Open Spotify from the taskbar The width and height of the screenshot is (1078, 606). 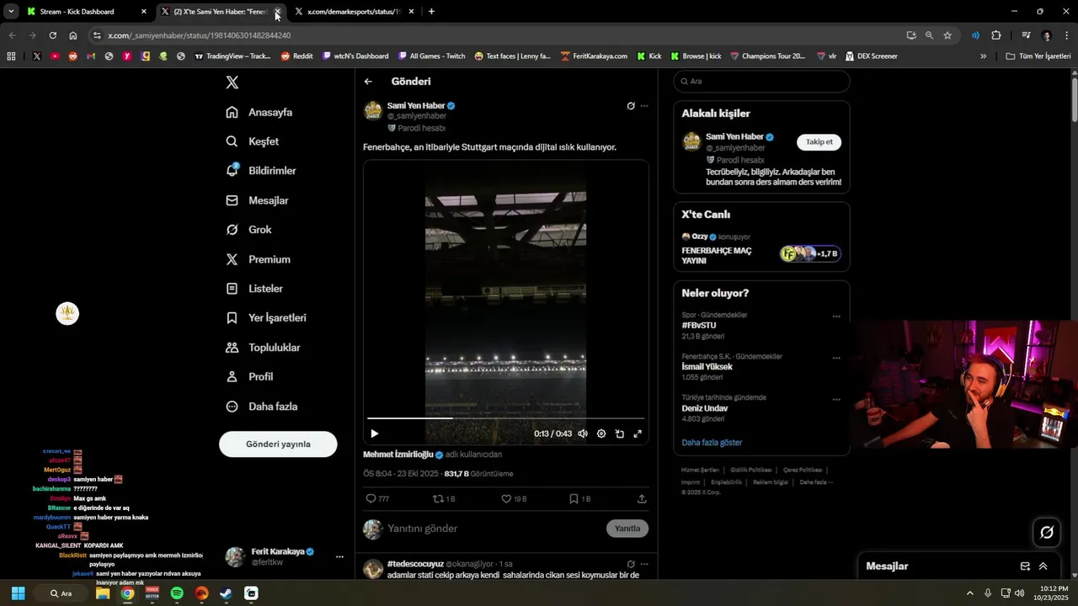coord(177,593)
